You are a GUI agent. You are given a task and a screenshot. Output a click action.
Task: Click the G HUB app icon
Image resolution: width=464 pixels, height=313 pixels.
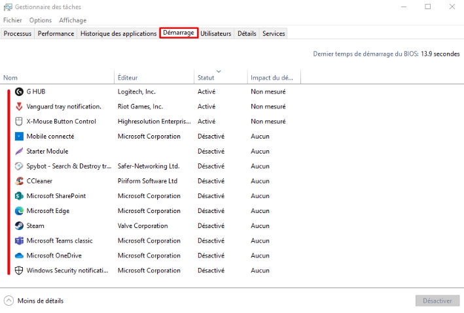coord(19,91)
